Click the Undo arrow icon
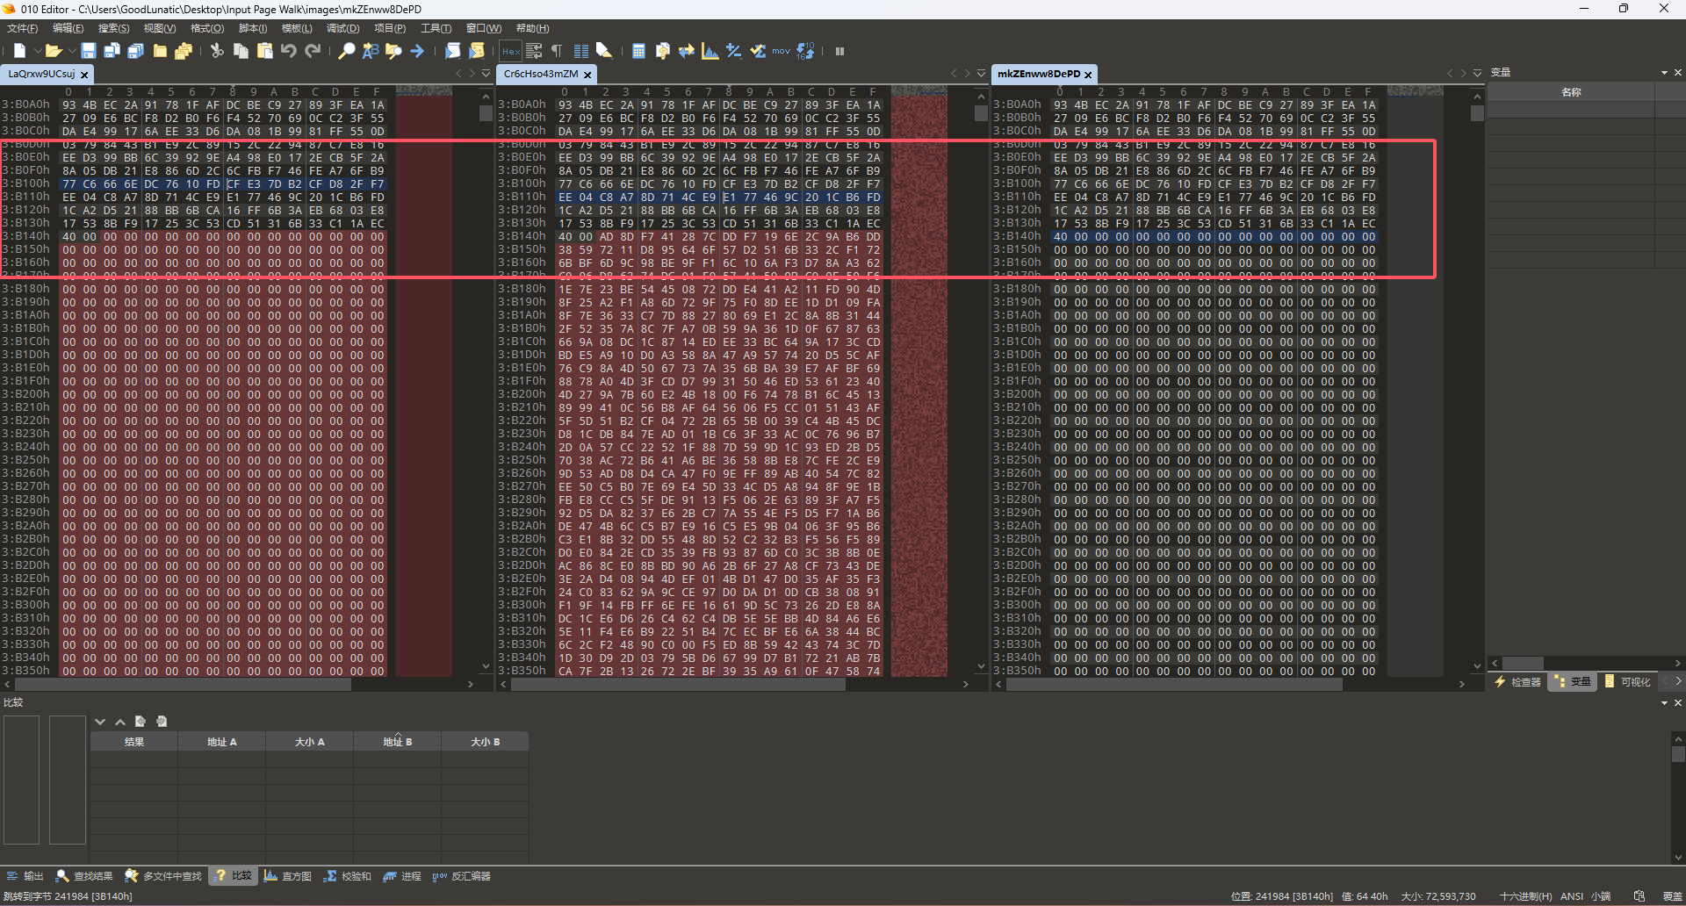This screenshot has width=1686, height=906. (x=288, y=51)
